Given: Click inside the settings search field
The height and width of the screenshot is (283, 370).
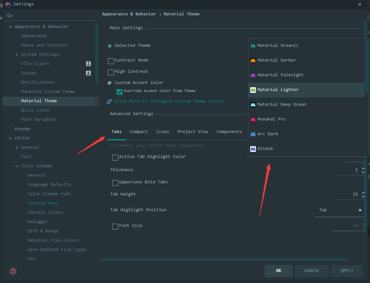Looking at the screenshot, I should pyautogui.click(x=48, y=15).
